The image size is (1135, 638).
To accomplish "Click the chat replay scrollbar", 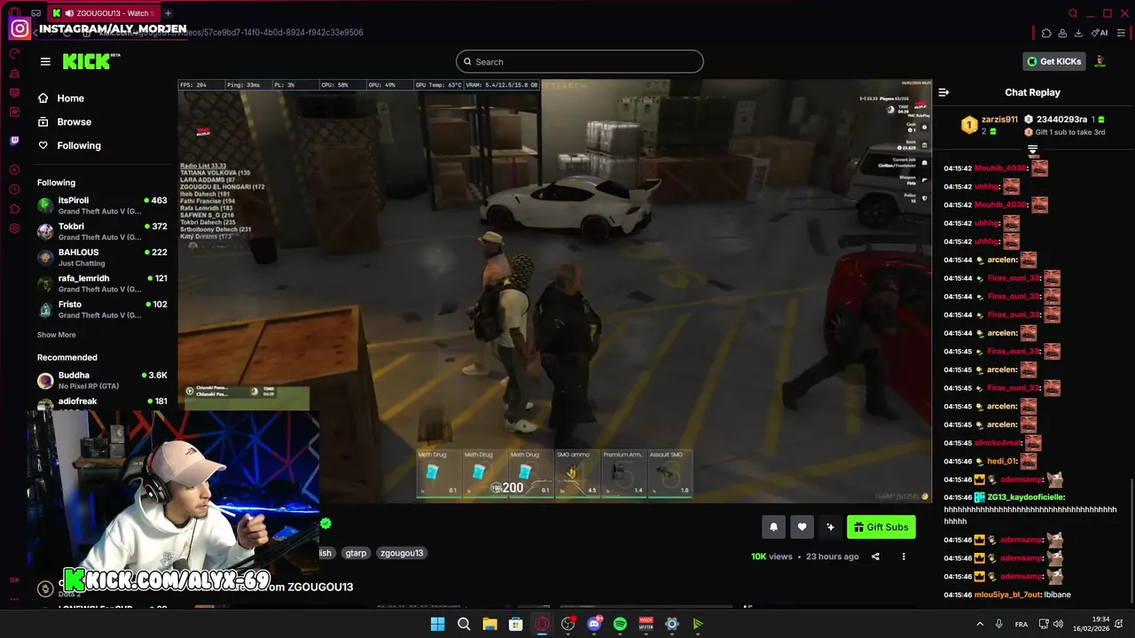I will (x=1131, y=541).
